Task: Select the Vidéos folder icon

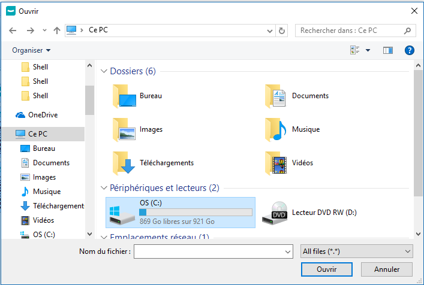Action: [x=276, y=163]
